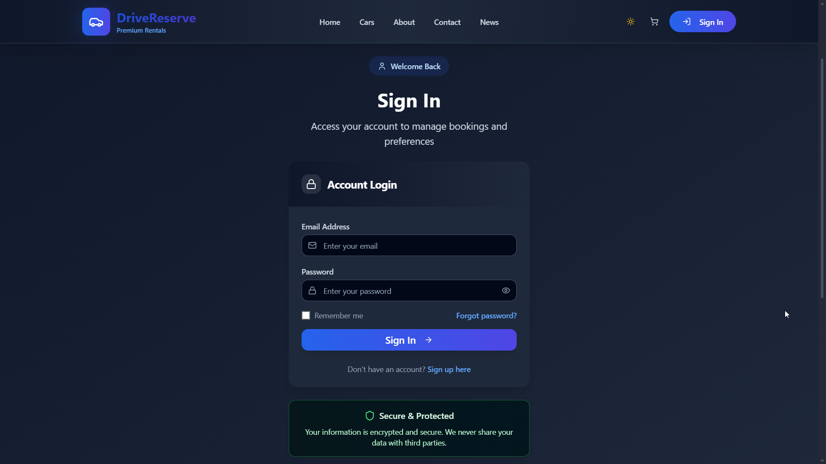Viewport: 826px width, 464px height.
Task: Click the page's vertical scrollbar thumb
Action: tap(822, 178)
